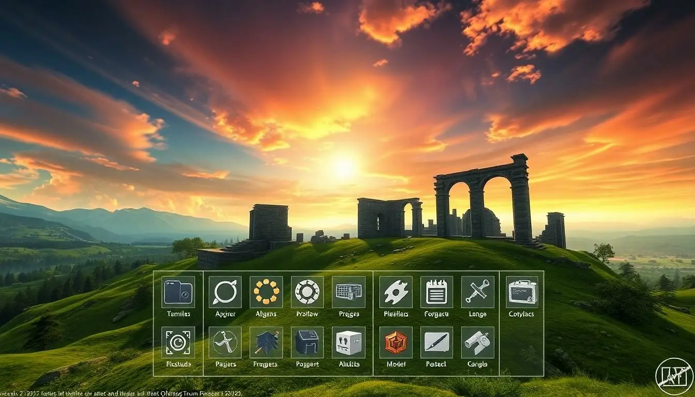Launch the Projges grid icon
Screen dimensions: 695x397
pyautogui.click(x=349, y=292)
